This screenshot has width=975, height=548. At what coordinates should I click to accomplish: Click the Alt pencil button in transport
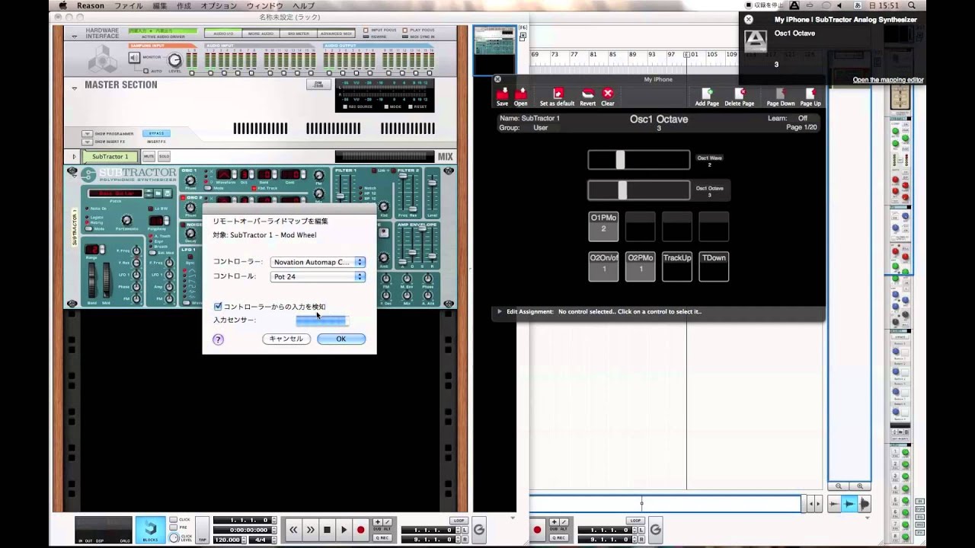[x=387, y=522]
